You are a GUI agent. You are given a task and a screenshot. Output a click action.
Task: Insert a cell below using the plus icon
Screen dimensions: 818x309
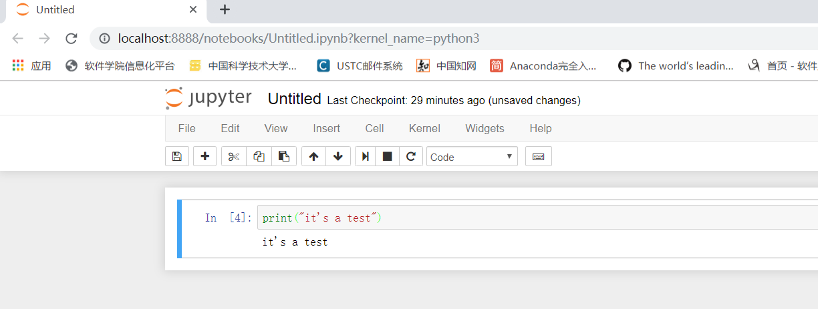pos(204,156)
